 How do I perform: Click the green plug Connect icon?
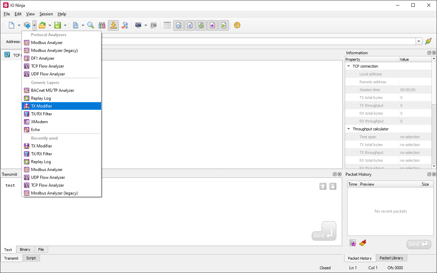point(428,41)
